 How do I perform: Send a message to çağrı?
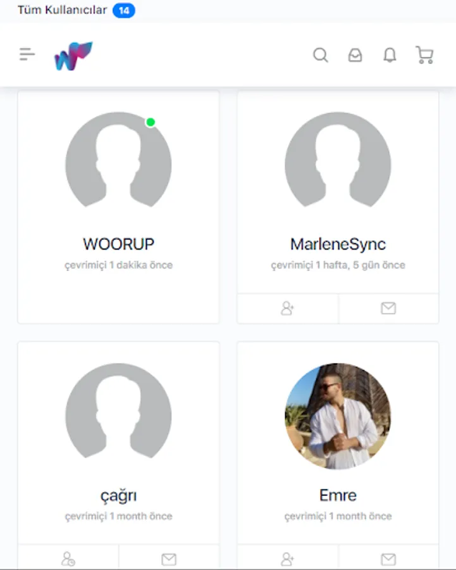point(169,559)
